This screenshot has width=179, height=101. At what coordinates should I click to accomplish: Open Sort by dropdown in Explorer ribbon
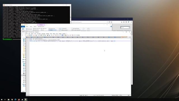[60, 29]
